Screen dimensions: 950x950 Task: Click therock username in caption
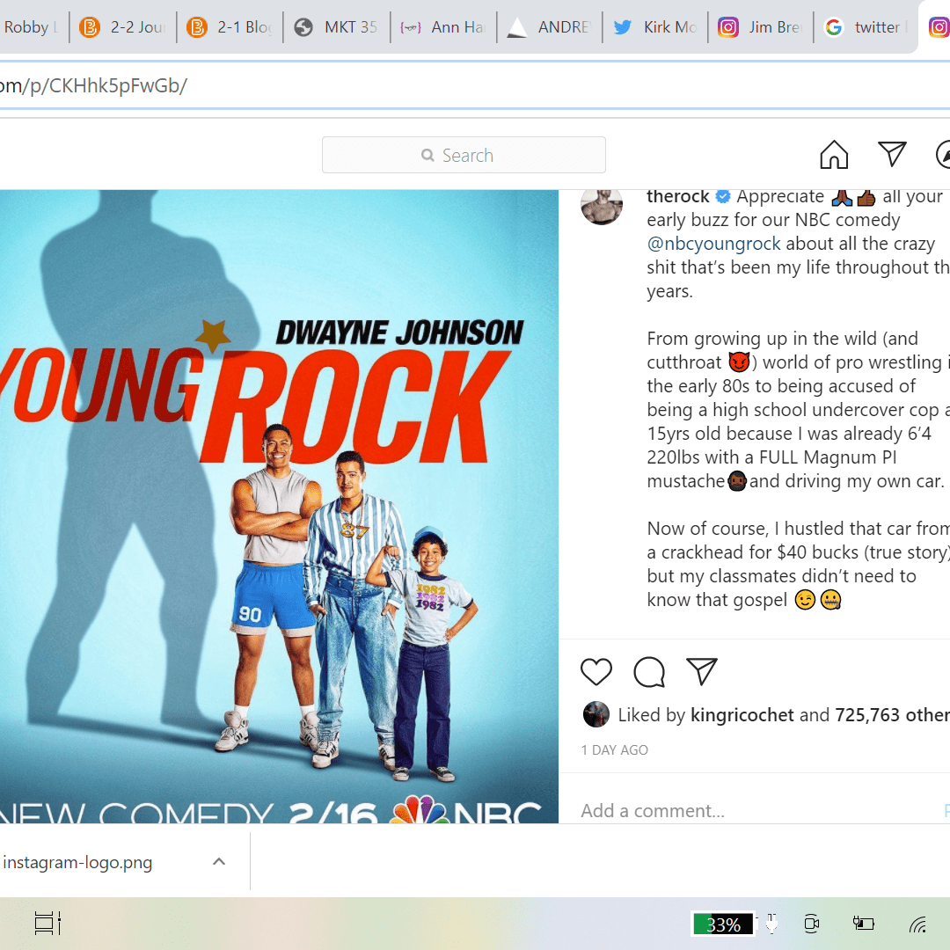coord(677,196)
